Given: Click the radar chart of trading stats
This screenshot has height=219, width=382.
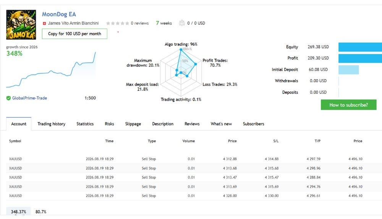Looking at the screenshot, I should [181, 73].
